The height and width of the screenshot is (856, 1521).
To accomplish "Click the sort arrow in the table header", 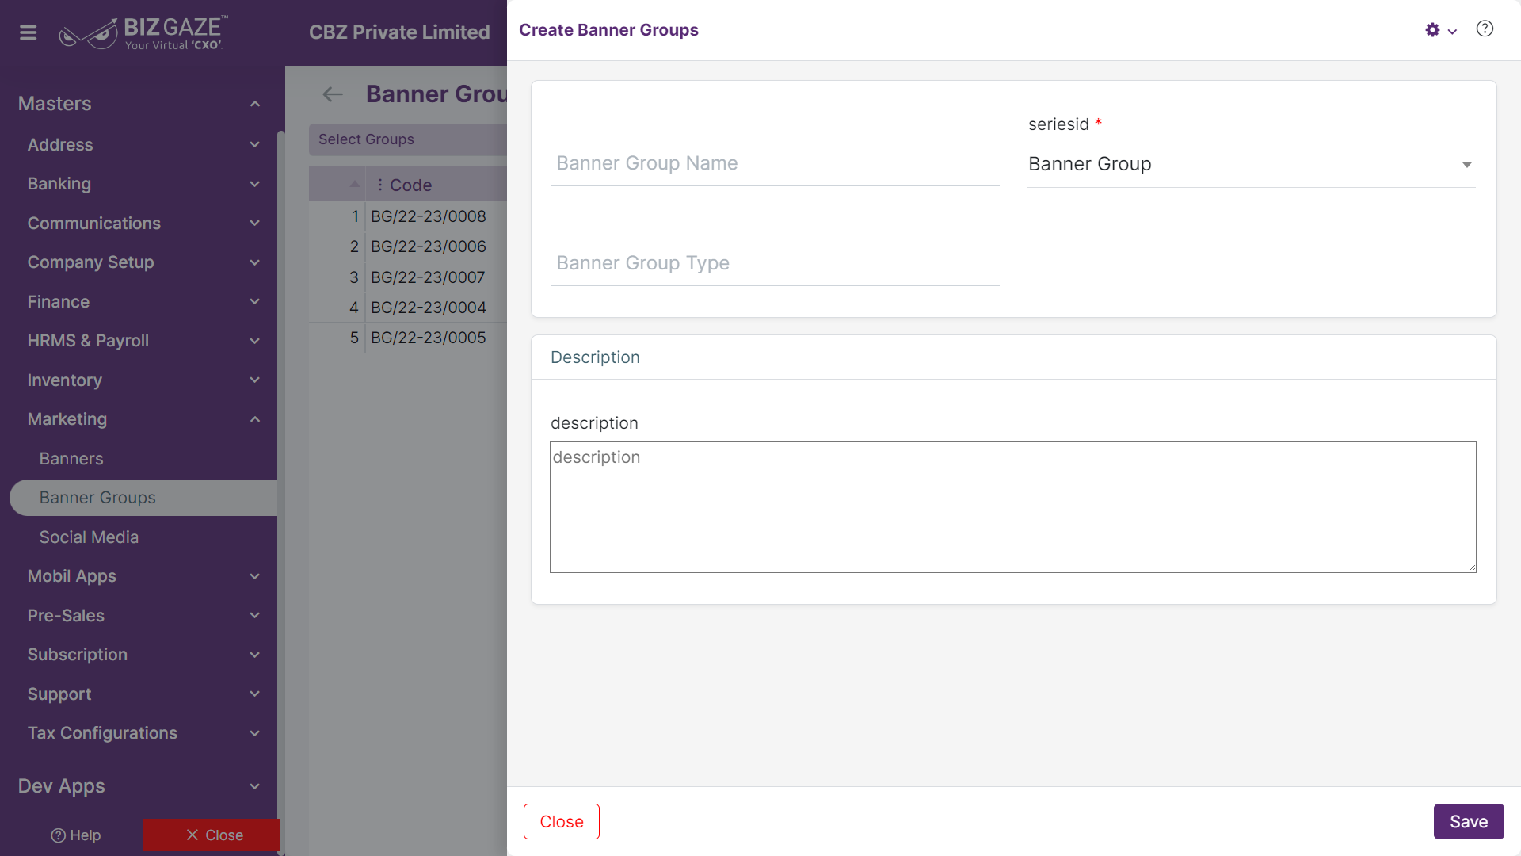I will coord(354,184).
